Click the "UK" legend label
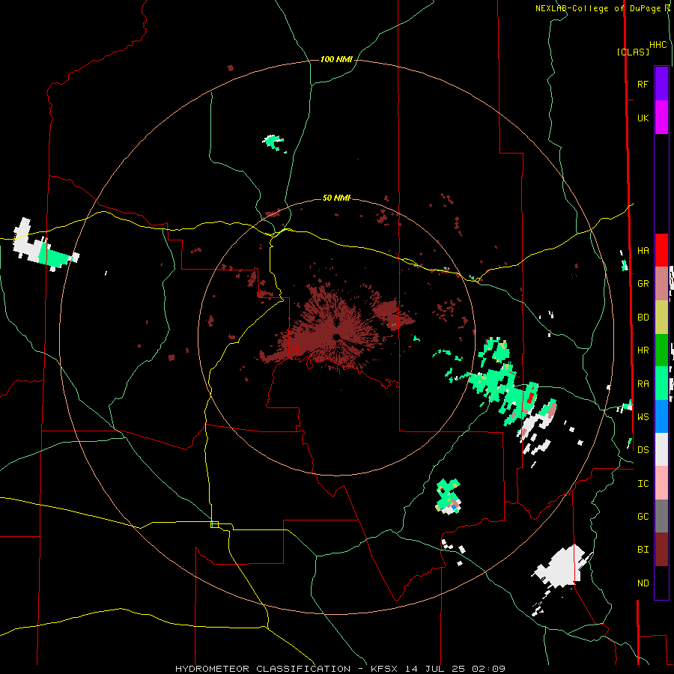The height and width of the screenshot is (674, 674). coord(643,118)
